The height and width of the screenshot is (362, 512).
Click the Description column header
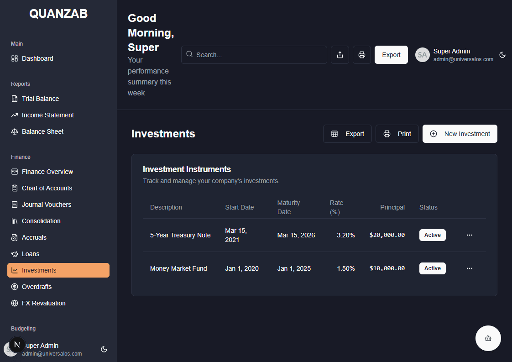(x=166, y=207)
